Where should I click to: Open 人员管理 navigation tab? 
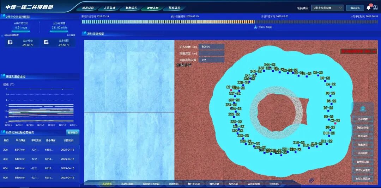pos(109,8)
